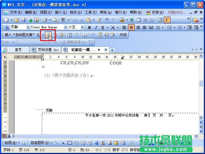Switch to 页码设置.doc tab
Viewport: 205px width, 154px height.
45,50
